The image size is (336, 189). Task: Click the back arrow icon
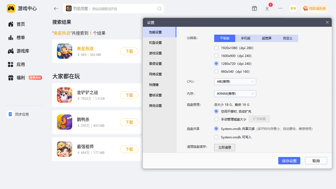click(x=56, y=9)
